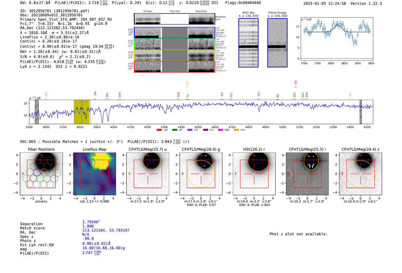Click the red CIV line marker
This screenshot has height=273, width=402.
(259, 95)
